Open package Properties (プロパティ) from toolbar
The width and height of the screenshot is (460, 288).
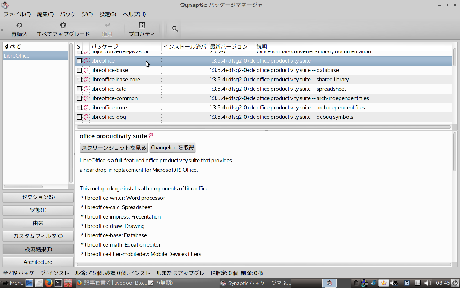point(142,25)
